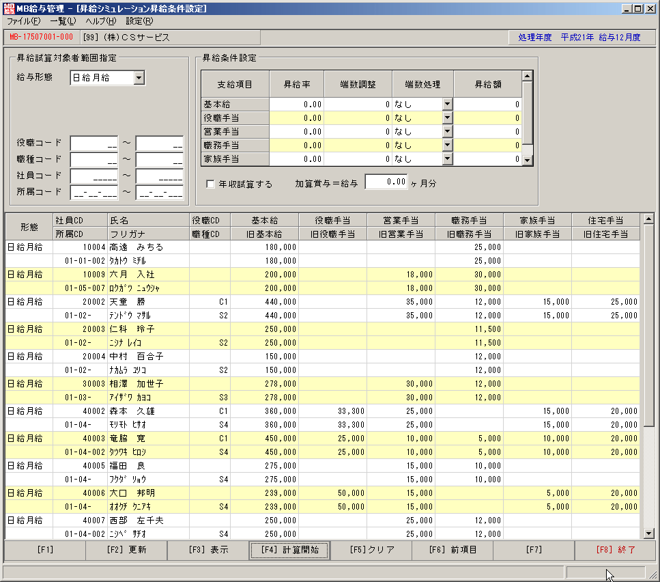Open the ファイル(F) menu

(x=24, y=21)
